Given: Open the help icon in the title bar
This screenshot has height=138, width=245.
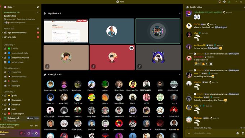Looking at the screenshot, I should pyautogui.click(x=224, y=1).
